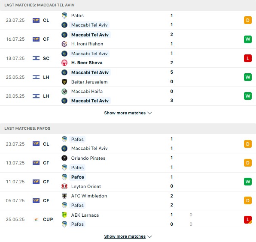Expand more matches under Pafos section

tap(125, 236)
